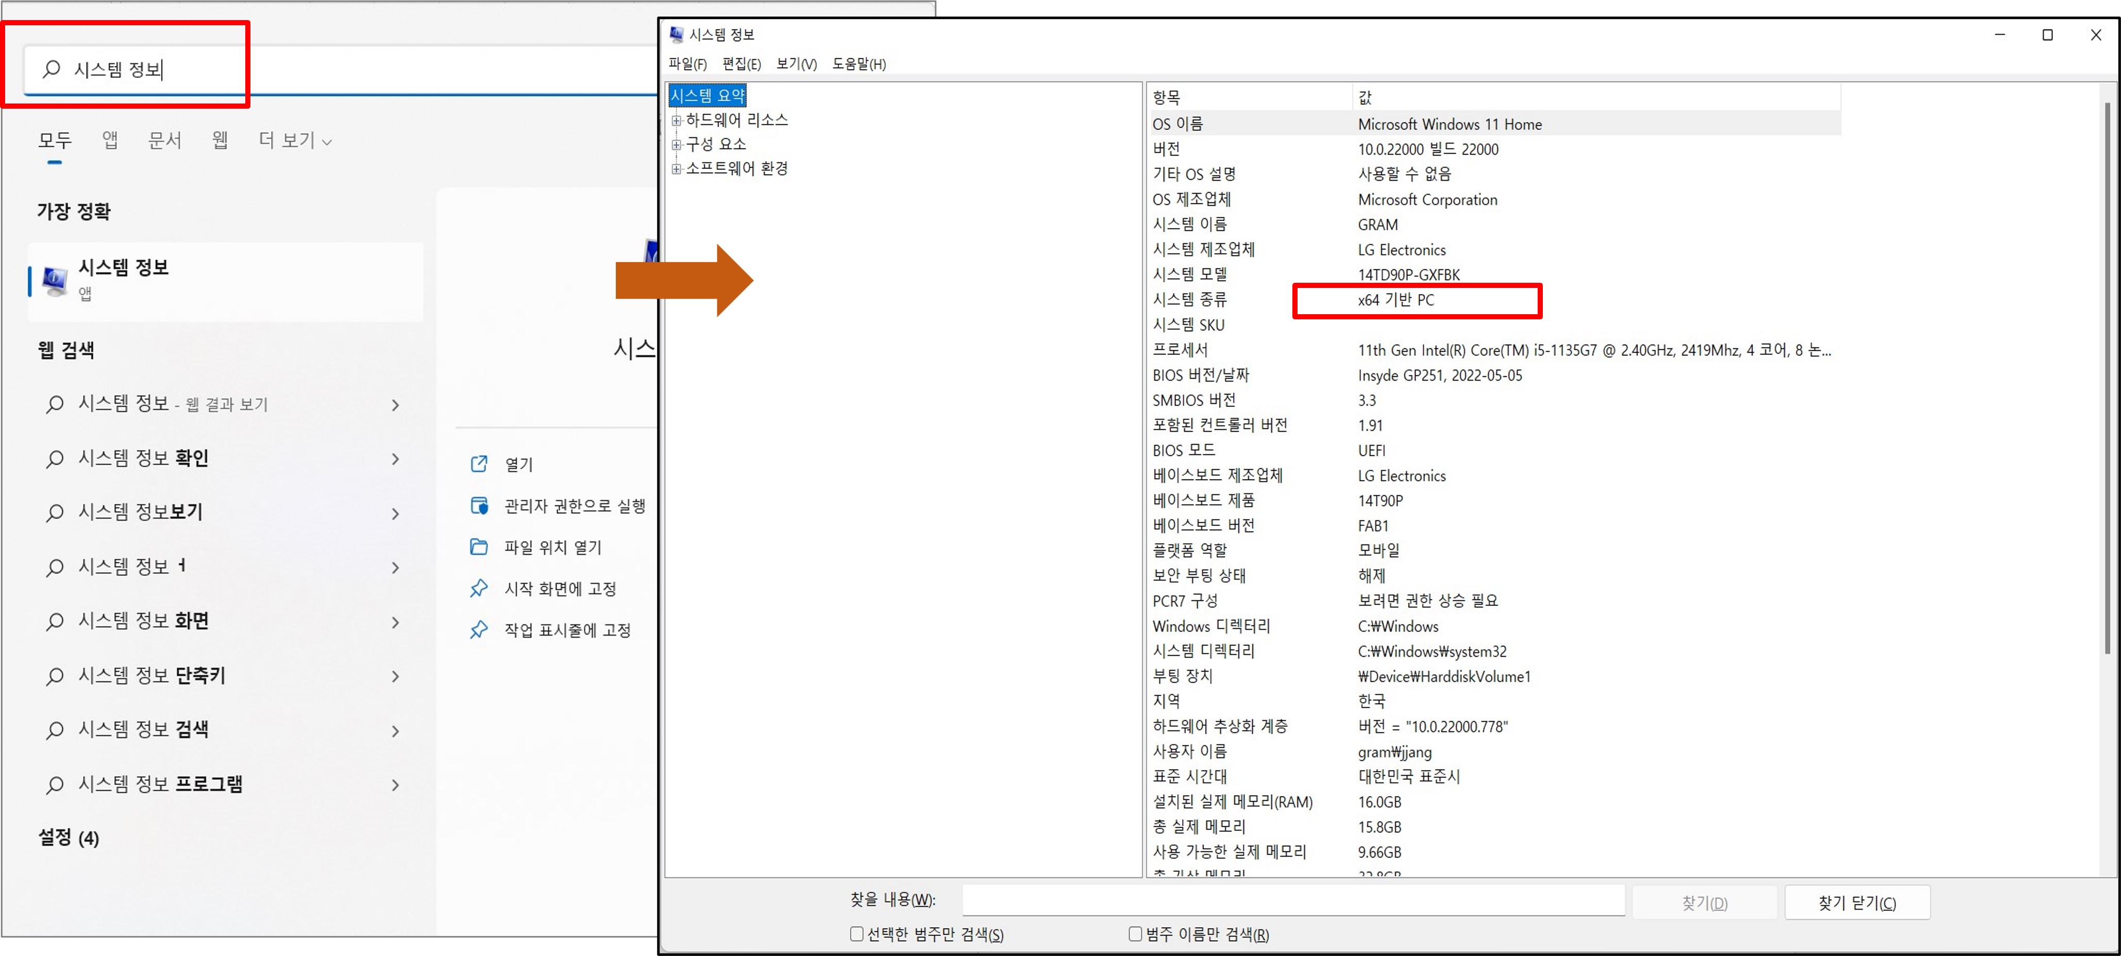Click the pin icon for 시작 화면에 고정
This screenshot has height=956, width=2121.
[478, 587]
